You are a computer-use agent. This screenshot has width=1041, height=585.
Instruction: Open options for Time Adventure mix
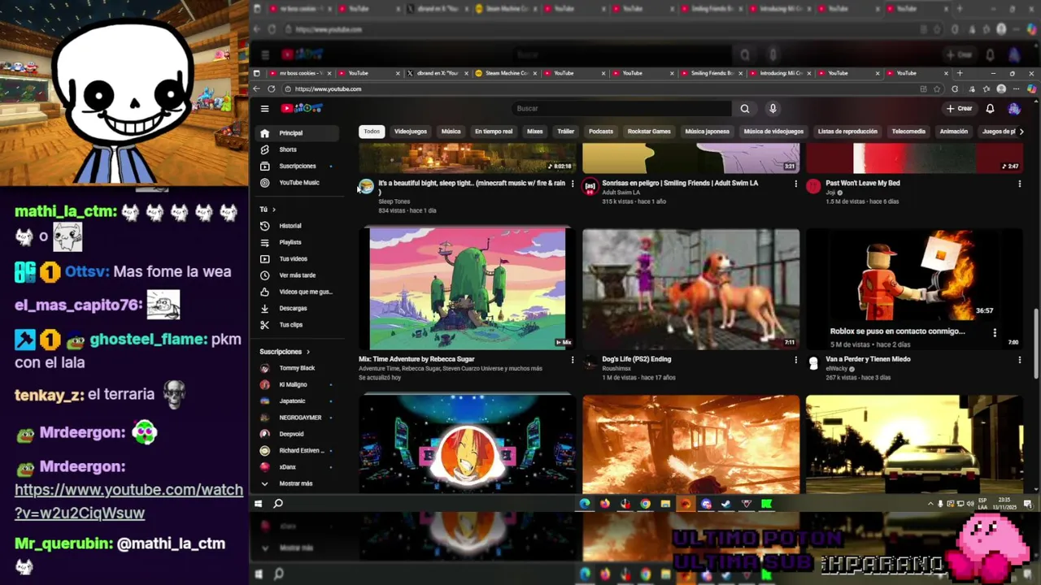[x=572, y=359]
